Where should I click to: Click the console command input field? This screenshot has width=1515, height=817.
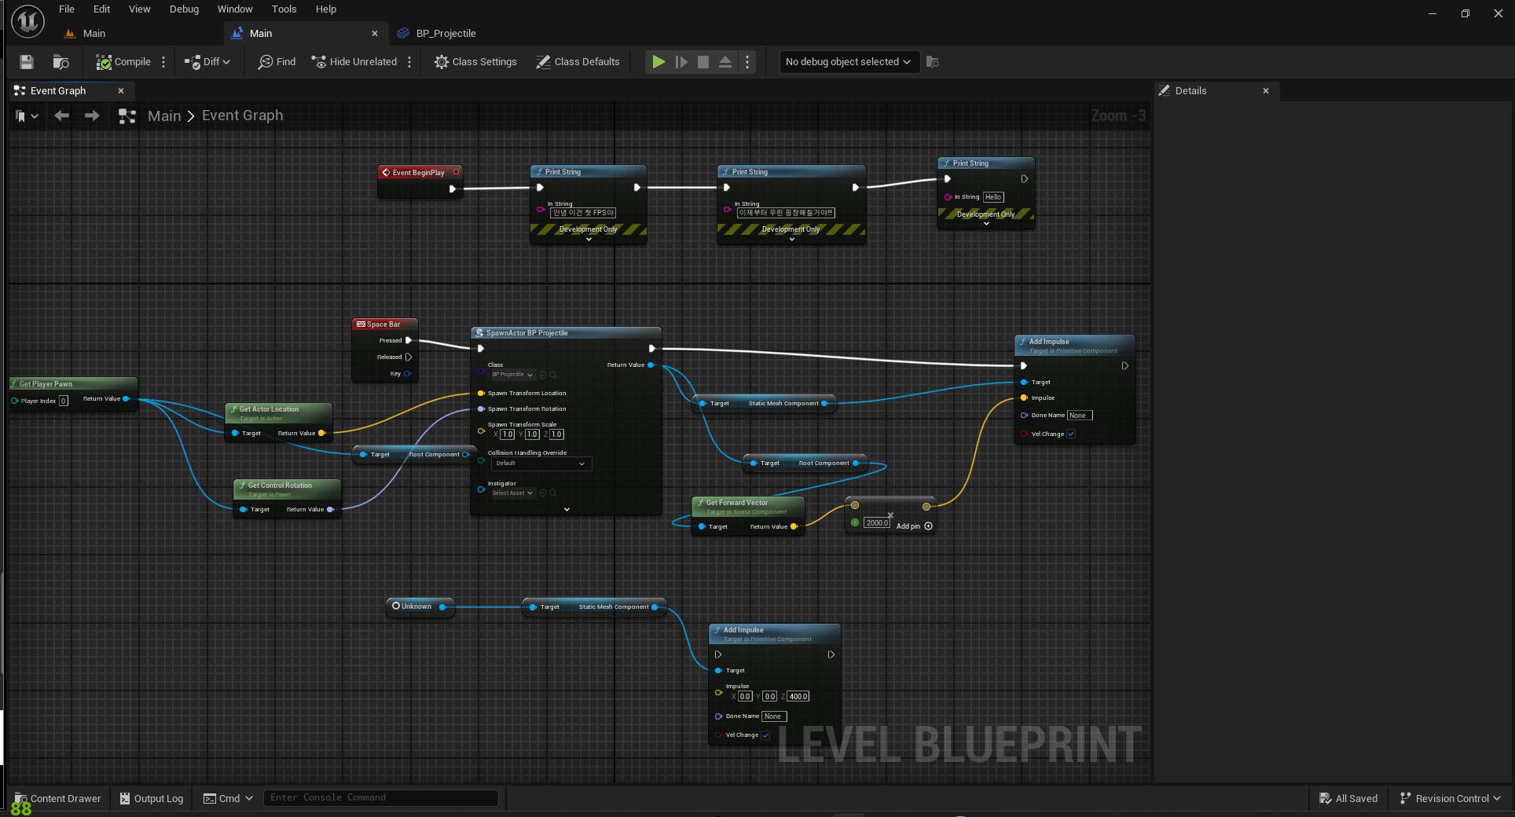[x=380, y=797]
